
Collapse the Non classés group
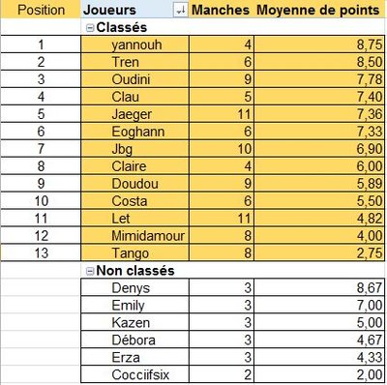(x=90, y=271)
